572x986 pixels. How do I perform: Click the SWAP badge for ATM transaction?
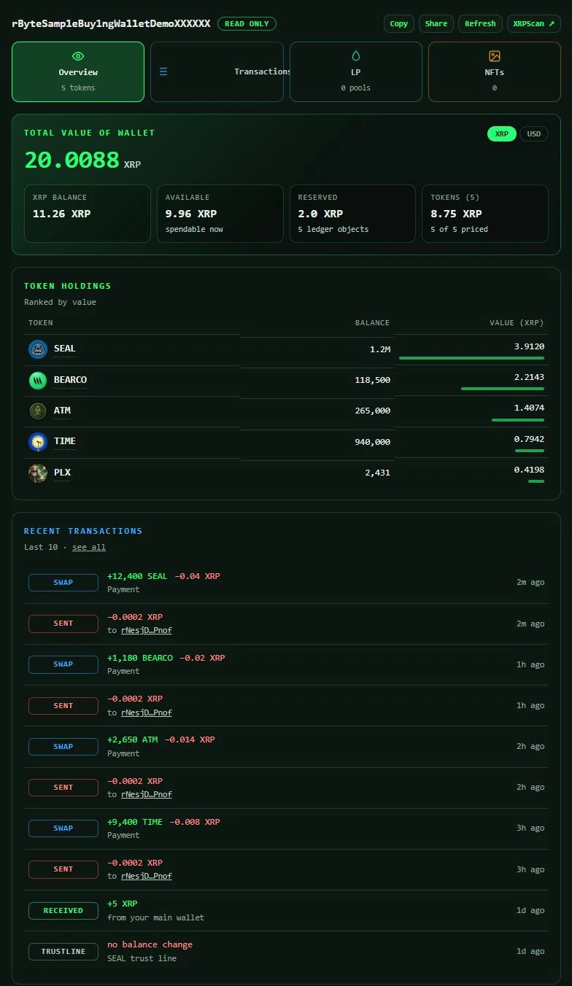(63, 747)
